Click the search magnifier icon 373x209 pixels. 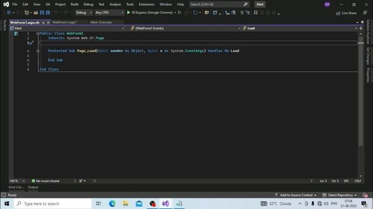[245, 4]
